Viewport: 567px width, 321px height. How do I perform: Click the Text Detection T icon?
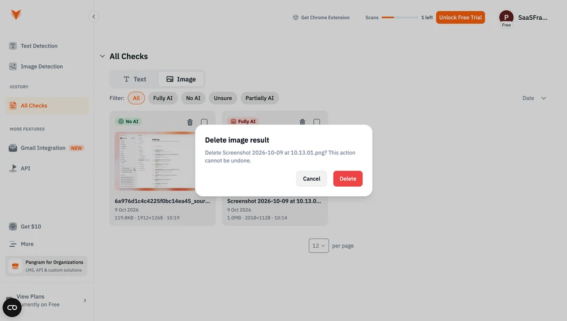pyautogui.click(x=13, y=46)
